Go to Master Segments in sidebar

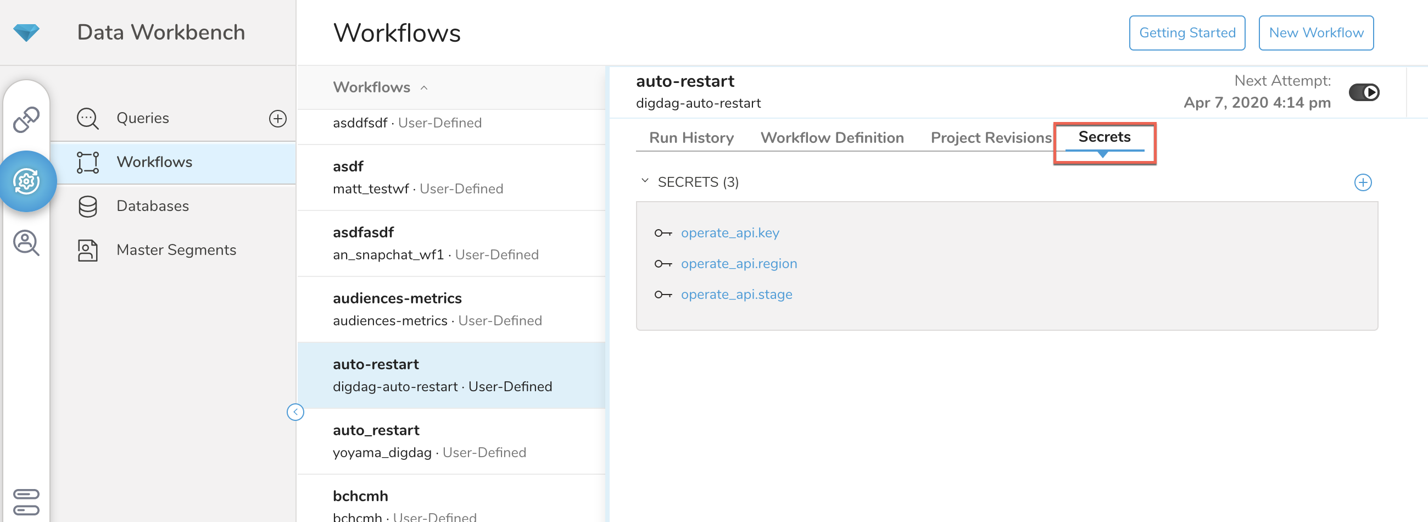[176, 249]
